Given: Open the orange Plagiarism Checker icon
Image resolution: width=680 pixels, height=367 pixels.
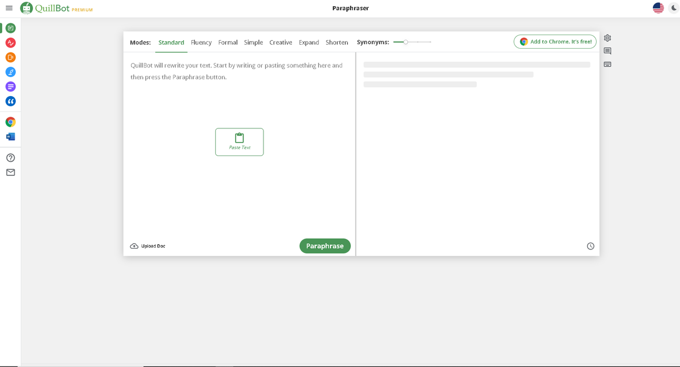Looking at the screenshot, I should click(11, 57).
